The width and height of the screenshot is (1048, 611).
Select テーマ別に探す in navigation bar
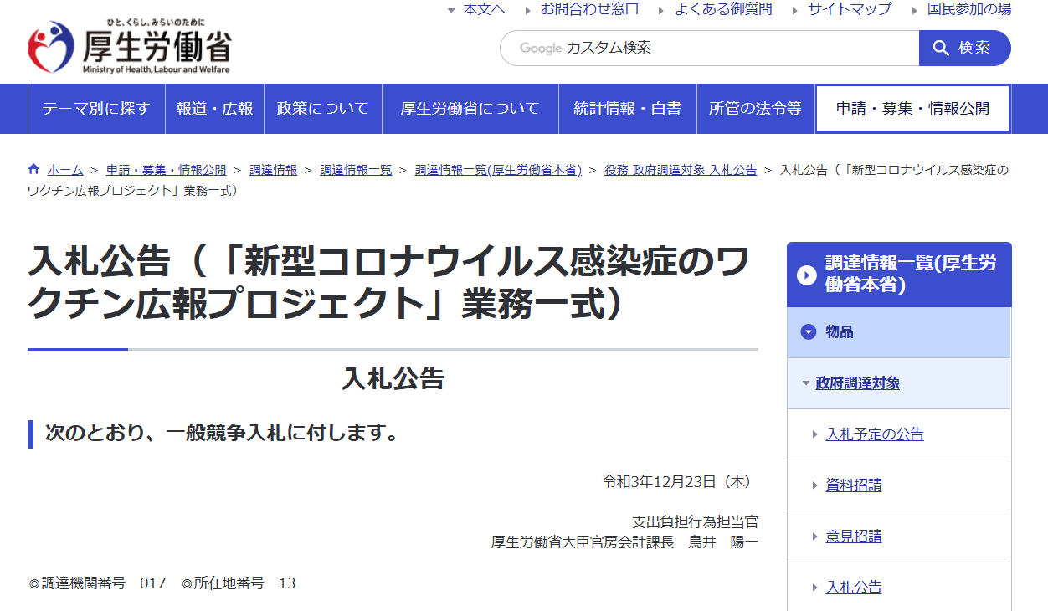point(96,108)
